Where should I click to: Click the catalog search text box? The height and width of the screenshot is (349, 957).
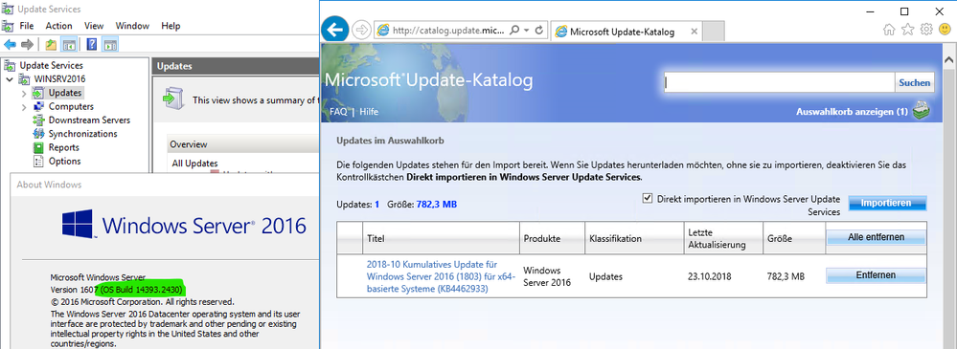780,83
